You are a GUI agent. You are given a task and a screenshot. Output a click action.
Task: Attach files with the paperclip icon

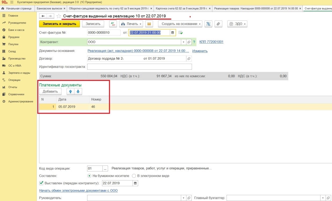pyautogui.click(x=218, y=24)
